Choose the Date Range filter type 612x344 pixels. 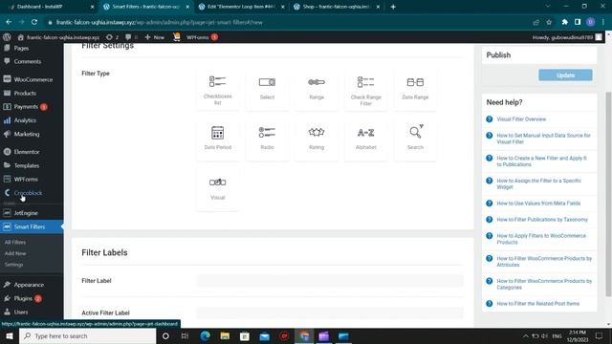point(415,90)
